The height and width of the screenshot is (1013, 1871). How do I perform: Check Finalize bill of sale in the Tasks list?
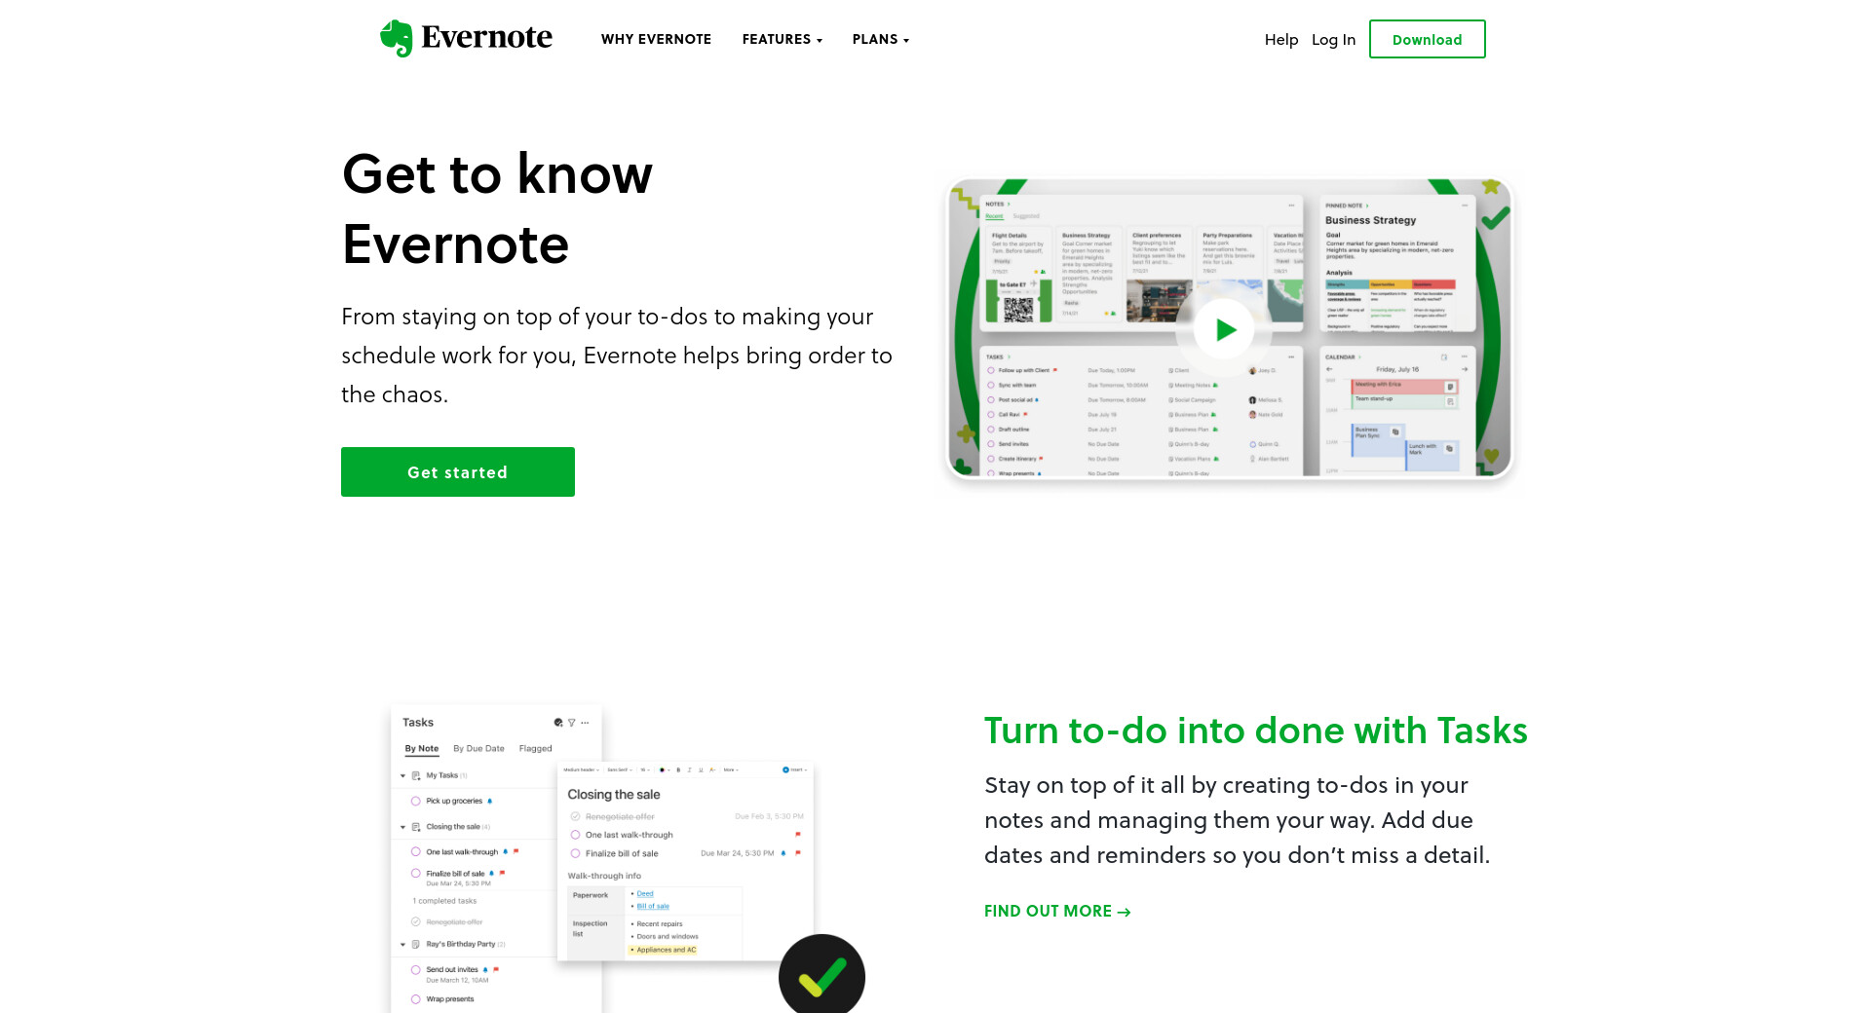pos(416,874)
